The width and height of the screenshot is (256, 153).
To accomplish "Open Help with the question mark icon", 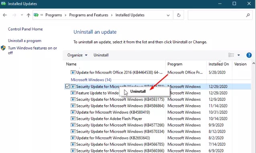I will (249, 55).
